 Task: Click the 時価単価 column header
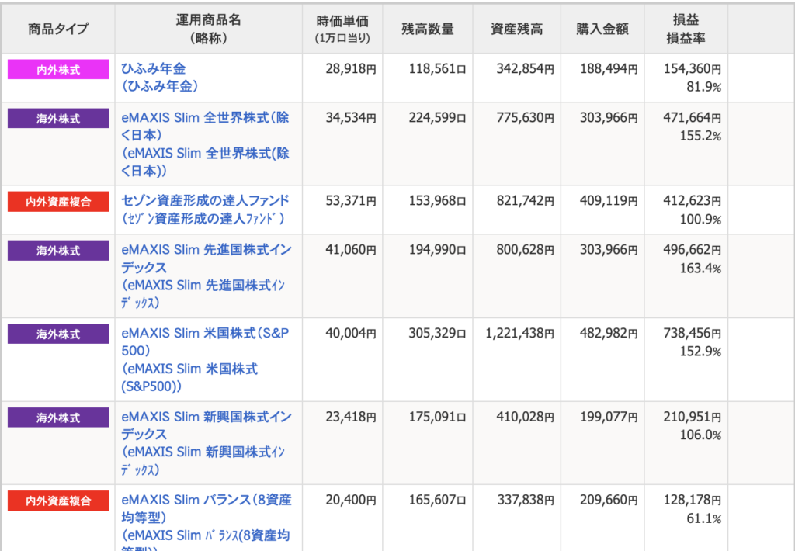pyautogui.click(x=343, y=29)
